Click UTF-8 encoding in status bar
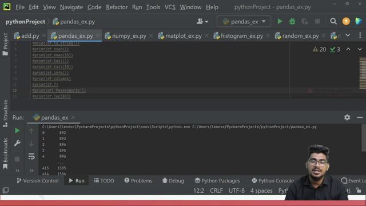This screenshot has width=366, height=206. (x=236, y=191)
